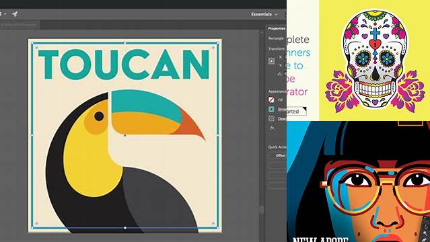Click the partially hidden 'started' button
The height and width of the screenshot is (242, 430).
point(296,112)
